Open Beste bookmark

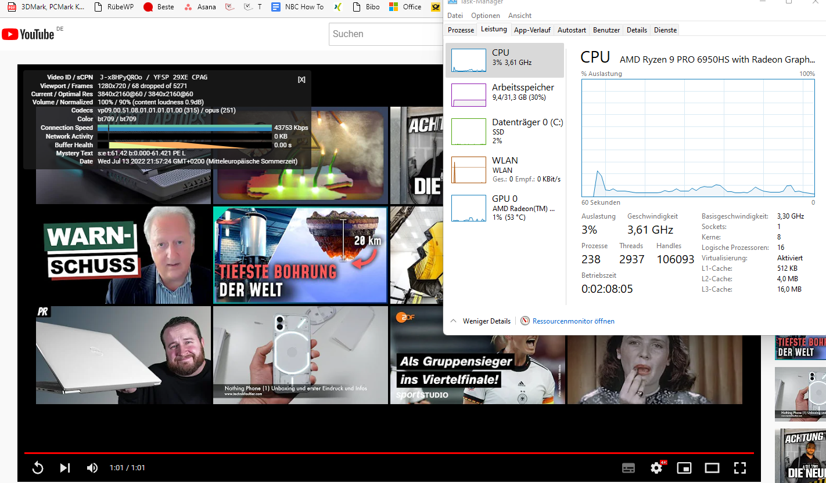pos(159,7)
